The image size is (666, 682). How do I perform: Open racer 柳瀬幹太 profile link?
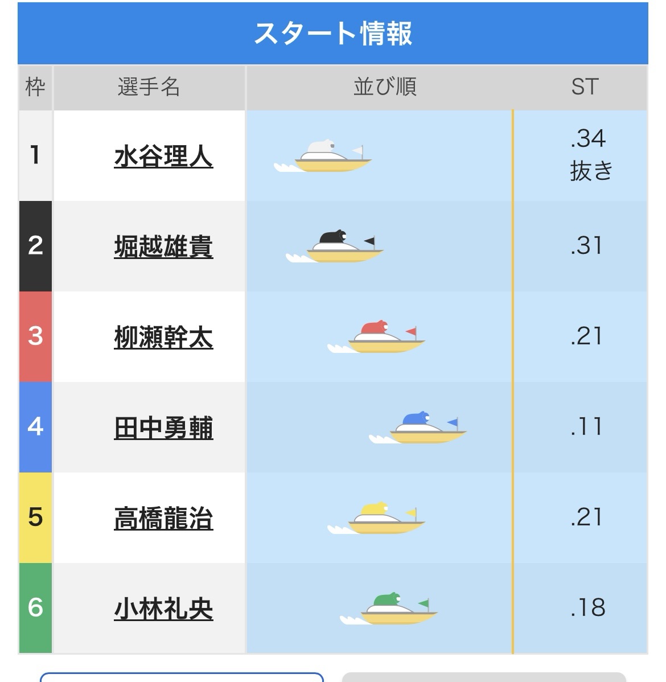pyautogui.click(x=163, y=337)
